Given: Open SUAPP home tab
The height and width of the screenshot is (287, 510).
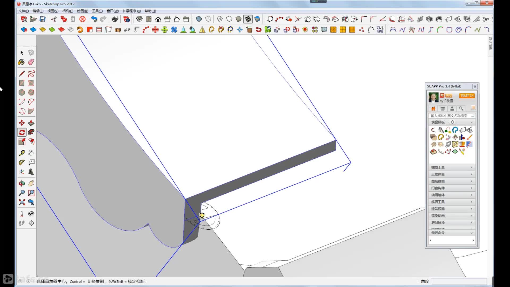Looking at the screenshot, I should 433,109.
